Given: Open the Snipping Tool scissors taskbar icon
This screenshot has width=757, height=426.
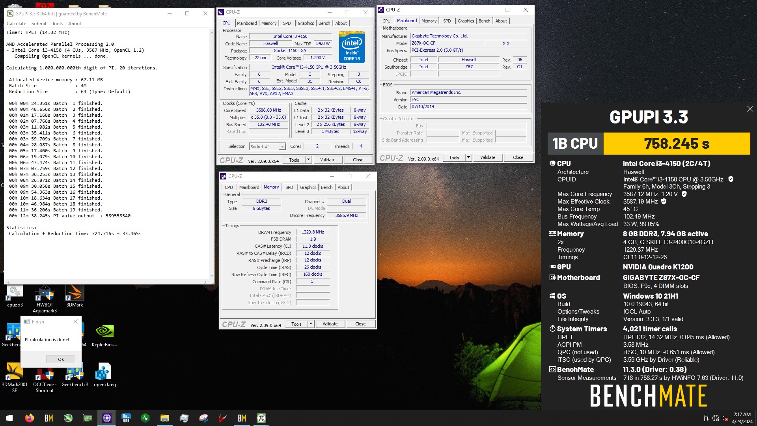Looking at the screenshot, I should 203,418.
